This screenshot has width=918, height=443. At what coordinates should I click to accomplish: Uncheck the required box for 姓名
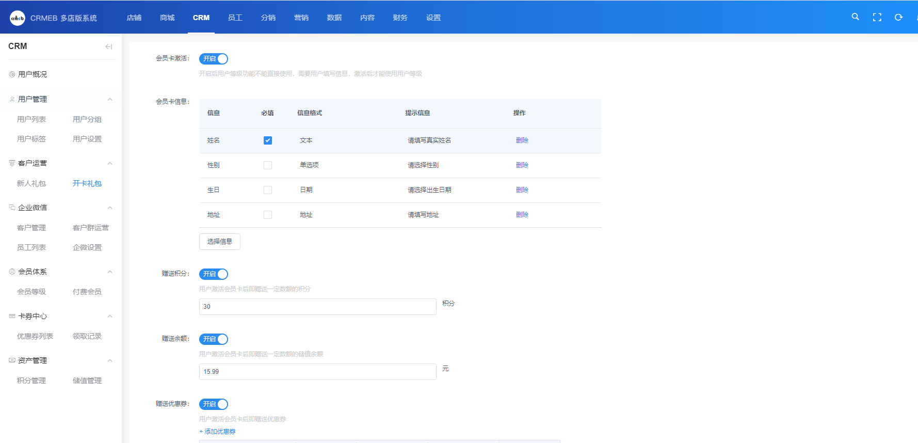pos(268,140)
